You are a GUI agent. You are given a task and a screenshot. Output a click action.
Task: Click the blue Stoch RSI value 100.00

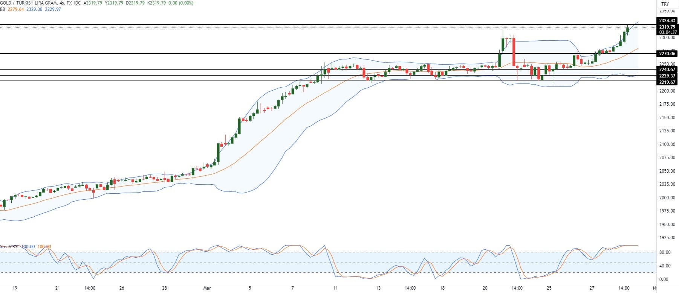tap(28, 247)
